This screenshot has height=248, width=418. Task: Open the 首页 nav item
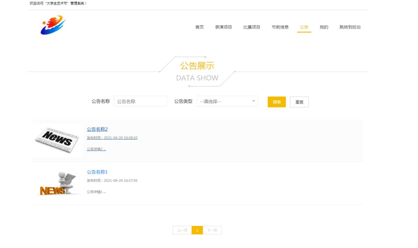tap(200, 27)
